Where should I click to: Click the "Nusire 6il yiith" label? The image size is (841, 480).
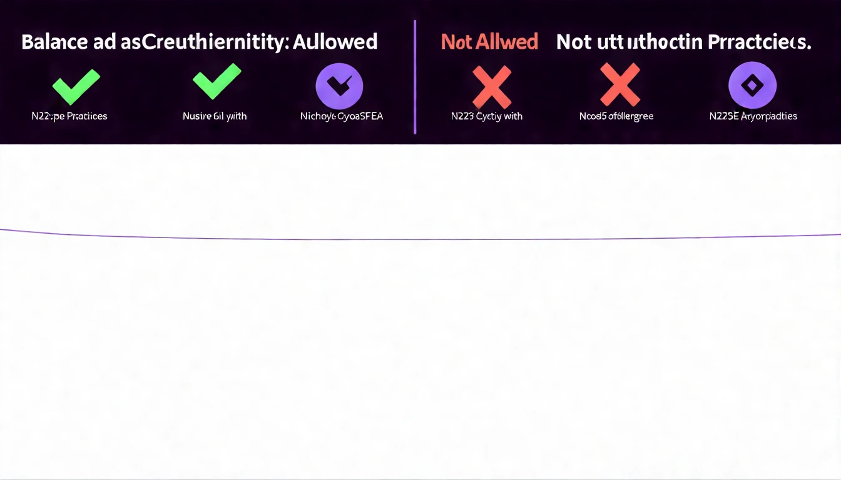215,116
